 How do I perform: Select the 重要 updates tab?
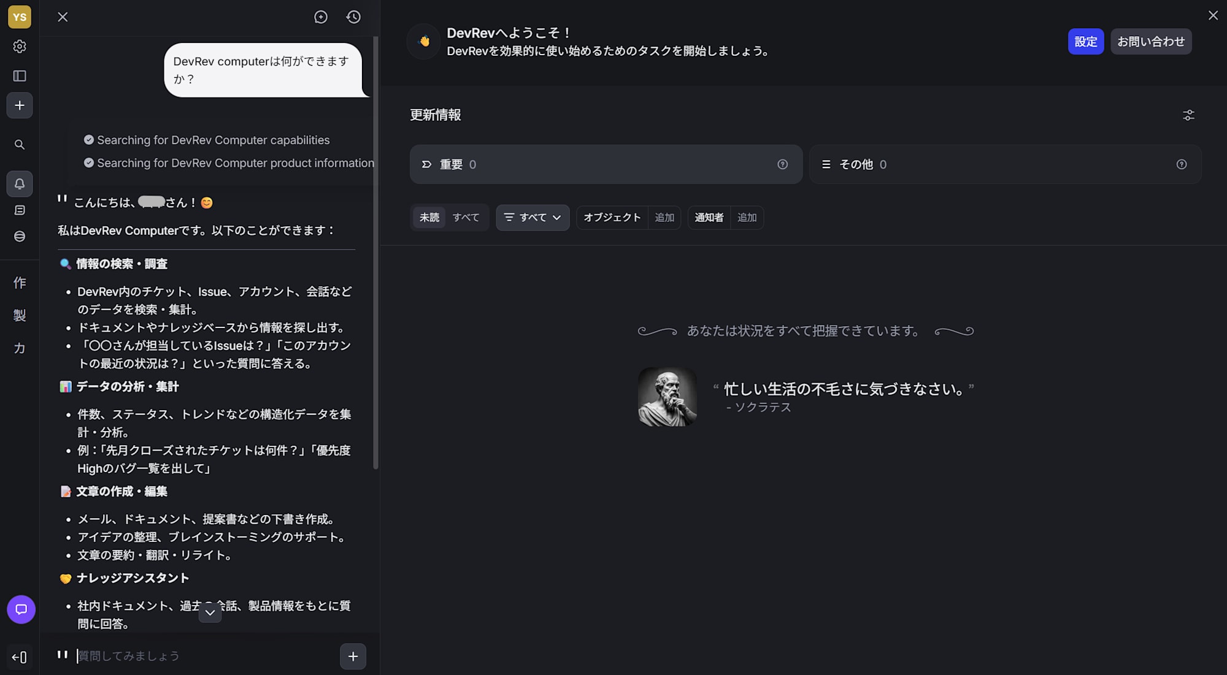pyautogui.click(x=455, y=164)
